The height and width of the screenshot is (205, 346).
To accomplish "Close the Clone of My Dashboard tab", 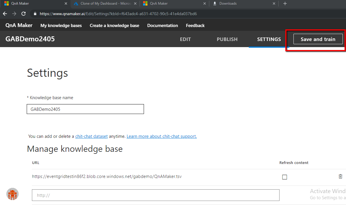I will (x=135, y=3).
